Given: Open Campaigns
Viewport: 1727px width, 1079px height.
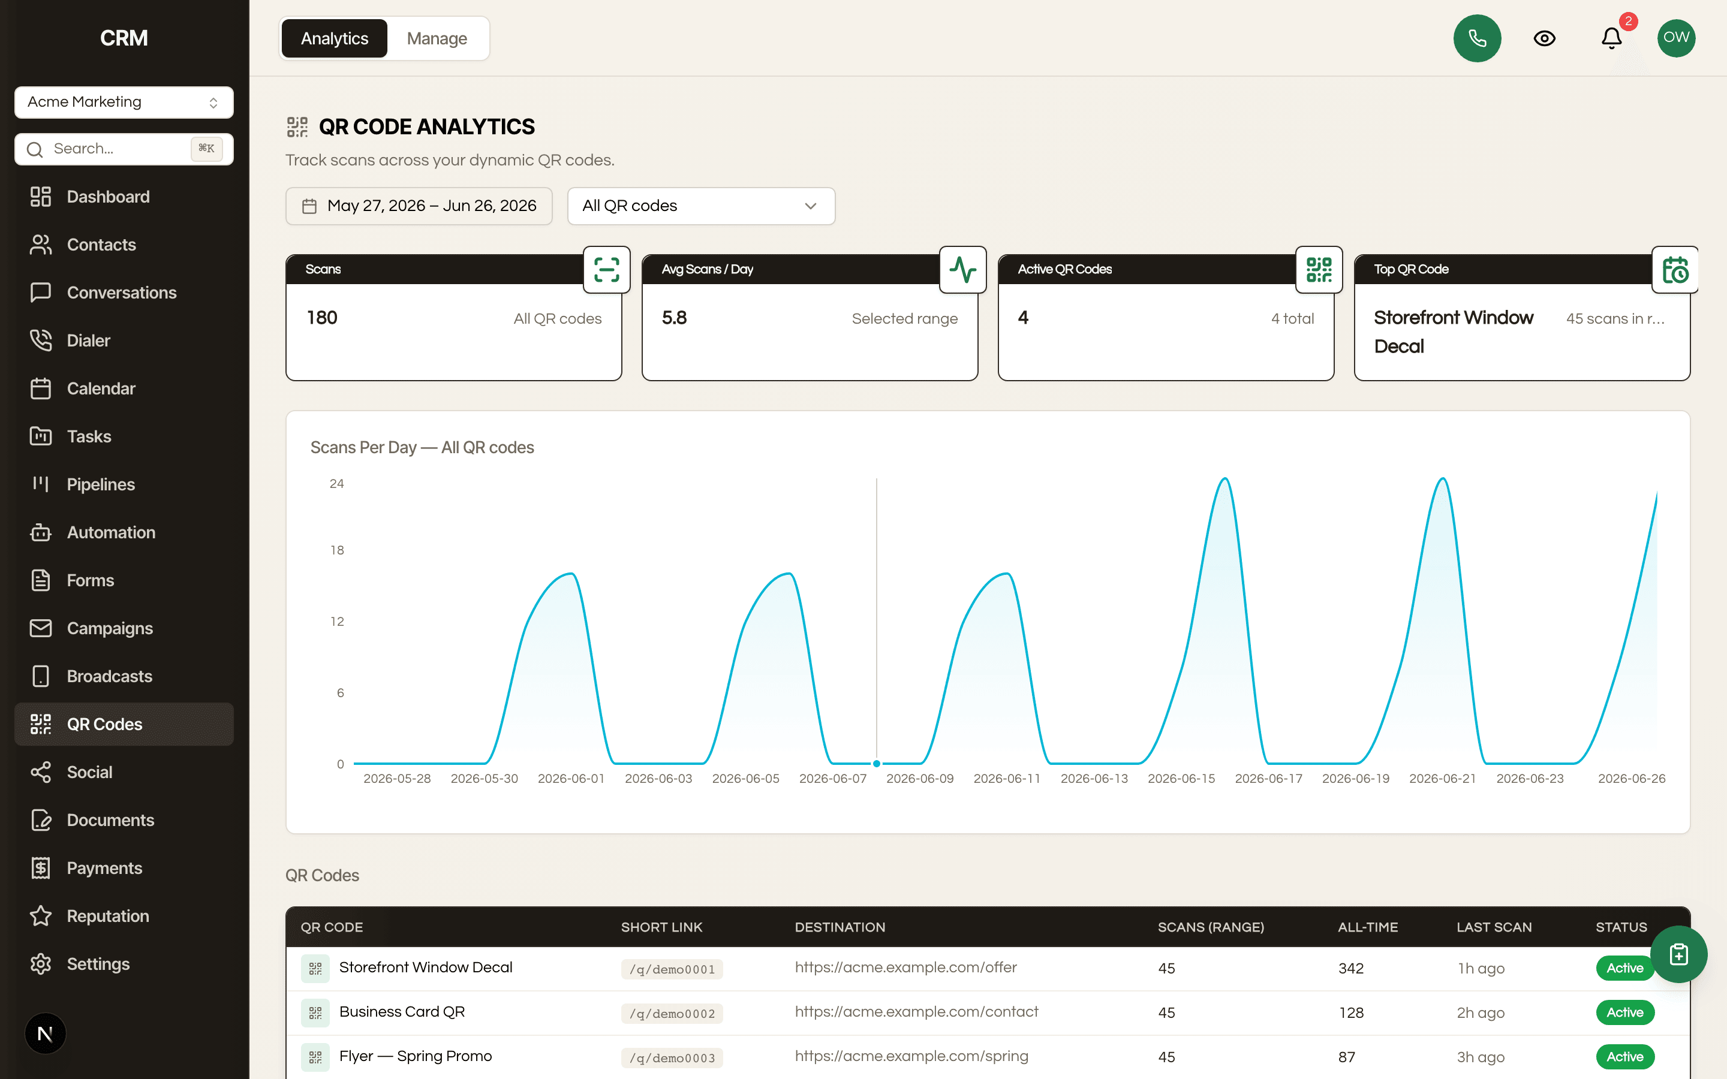Looking at the screenshot, I should pyautogui.click(x=124, y=628).
